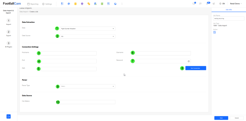
Task: Click the blue logout icon in sidebar
Action: pyautogui.click(x=9, y=117)
